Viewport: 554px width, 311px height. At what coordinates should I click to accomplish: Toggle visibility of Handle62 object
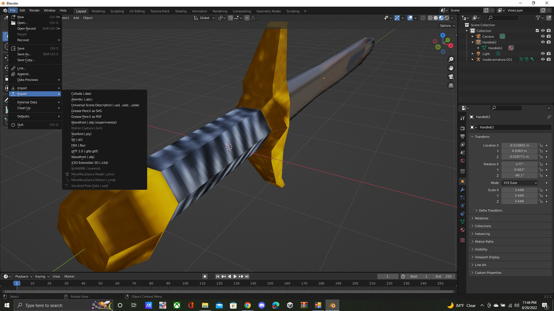pos(542,42)
